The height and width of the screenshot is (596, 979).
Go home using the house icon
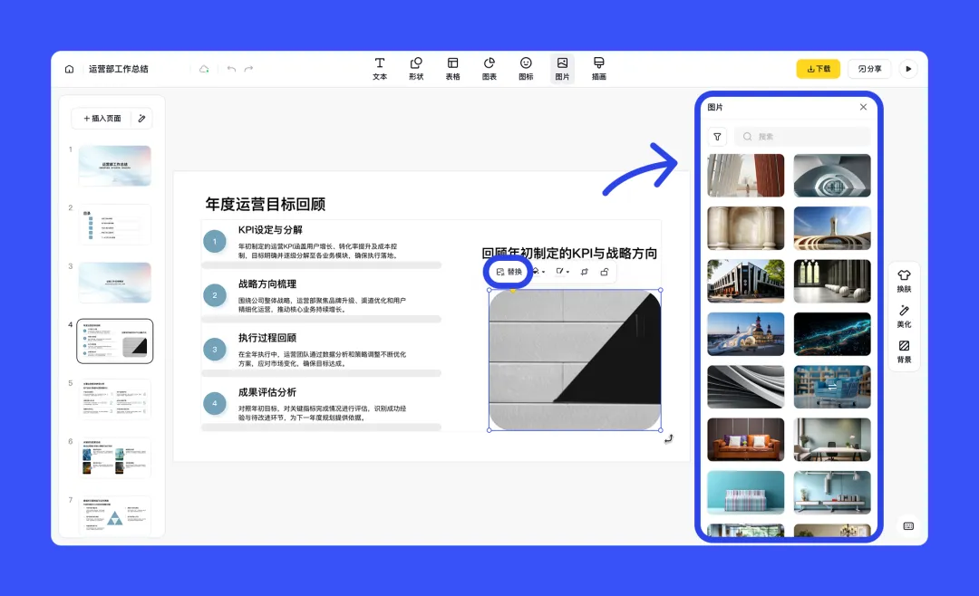[69, 68]
